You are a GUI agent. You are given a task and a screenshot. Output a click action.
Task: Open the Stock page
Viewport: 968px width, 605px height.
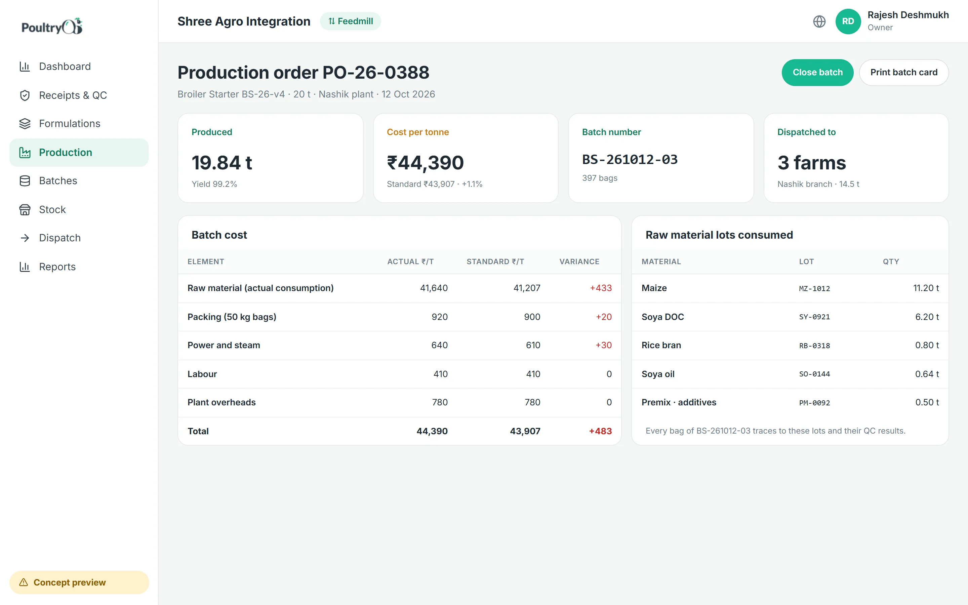click(79, 210)
